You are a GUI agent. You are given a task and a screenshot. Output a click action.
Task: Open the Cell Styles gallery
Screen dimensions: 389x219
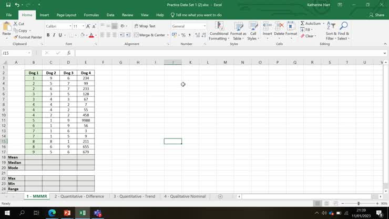[x=253, y=31]
